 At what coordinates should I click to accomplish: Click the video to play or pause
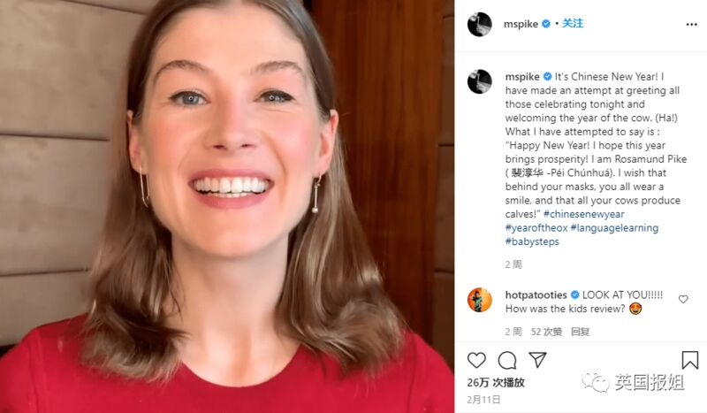click(227, 206)
